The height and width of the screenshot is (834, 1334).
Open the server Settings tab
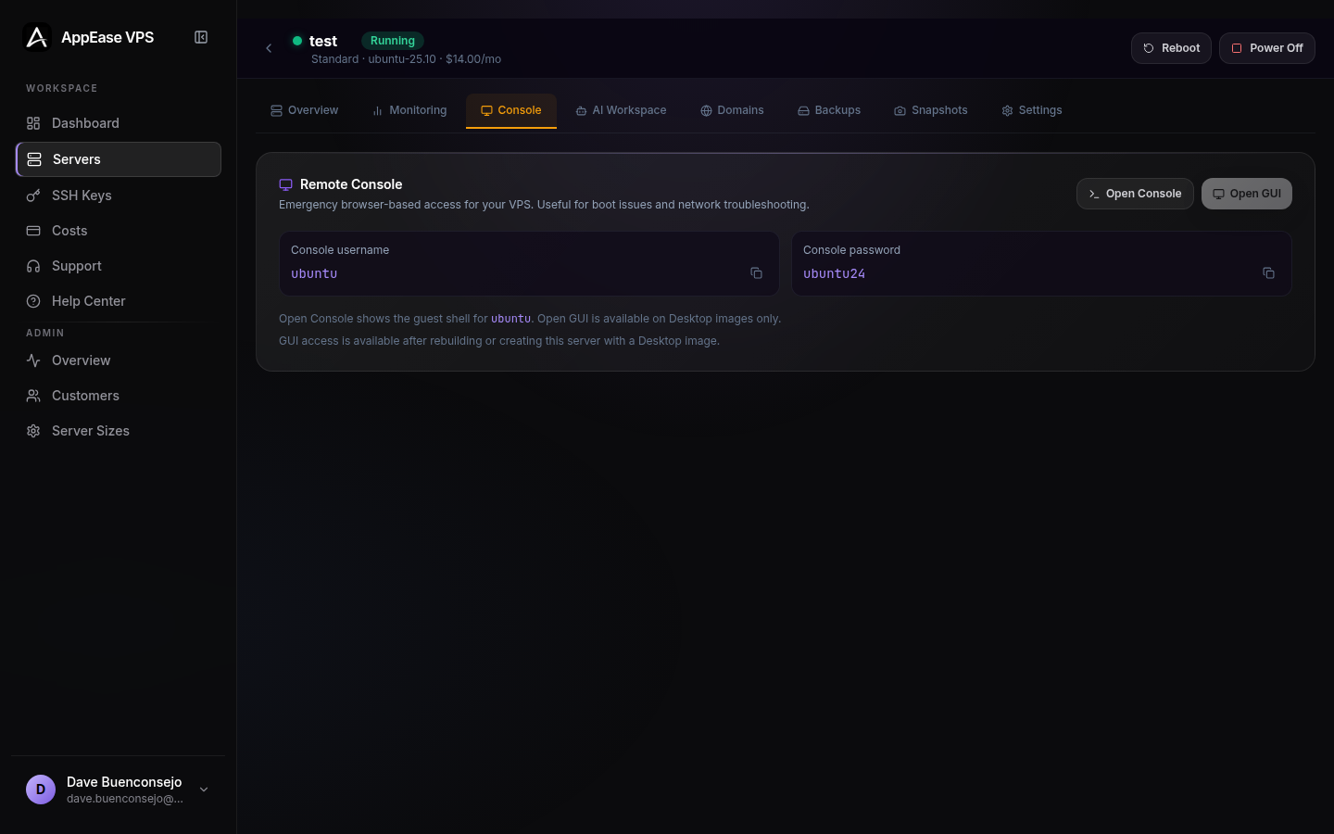(x=1032, y=110)
